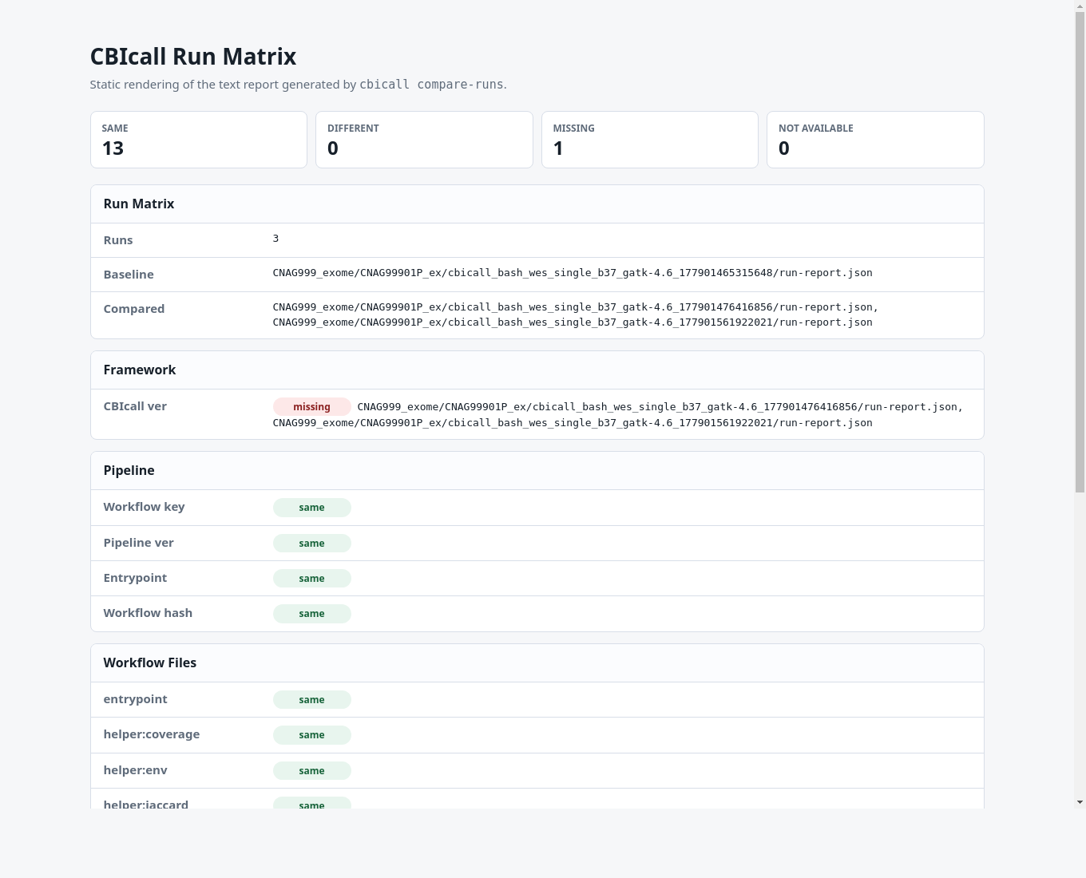Viewport: 1086px width, 878px height.
Task: Click the same badge for Pipeline Entrypoint
Action: click(x=312, y=578)
